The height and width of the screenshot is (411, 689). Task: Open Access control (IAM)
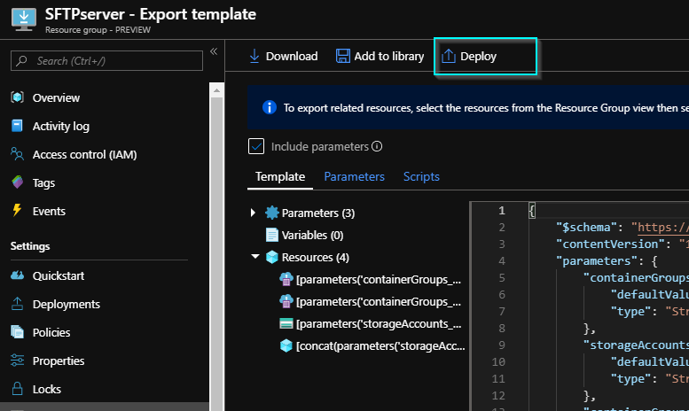click(x=84, y=154)
